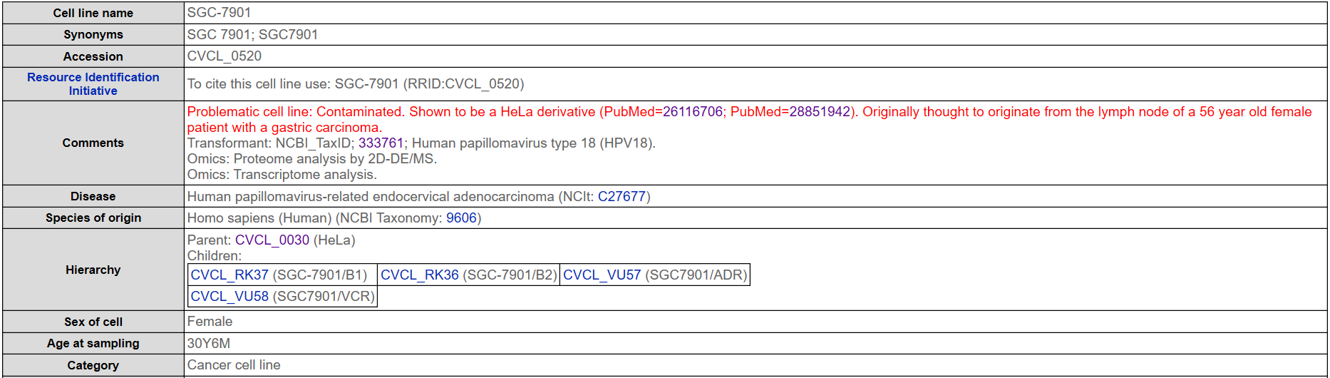Open child cell line CVCL_VU58
1330x378 pixels.
coord(230,297)
